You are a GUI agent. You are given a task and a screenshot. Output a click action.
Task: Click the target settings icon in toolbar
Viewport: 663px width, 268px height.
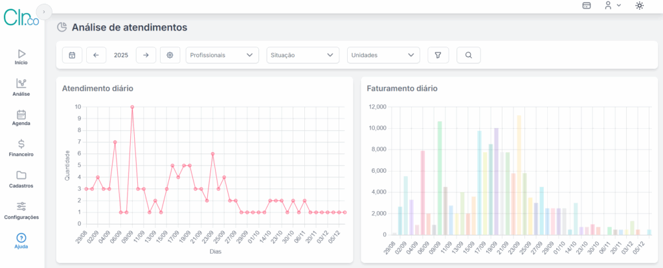[x=170, y=56]
